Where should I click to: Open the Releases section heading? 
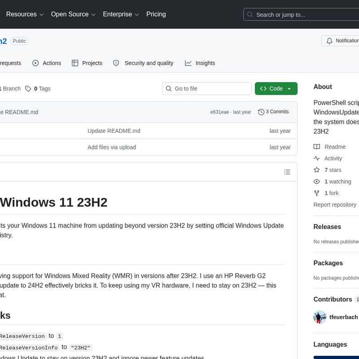[327, 227]
